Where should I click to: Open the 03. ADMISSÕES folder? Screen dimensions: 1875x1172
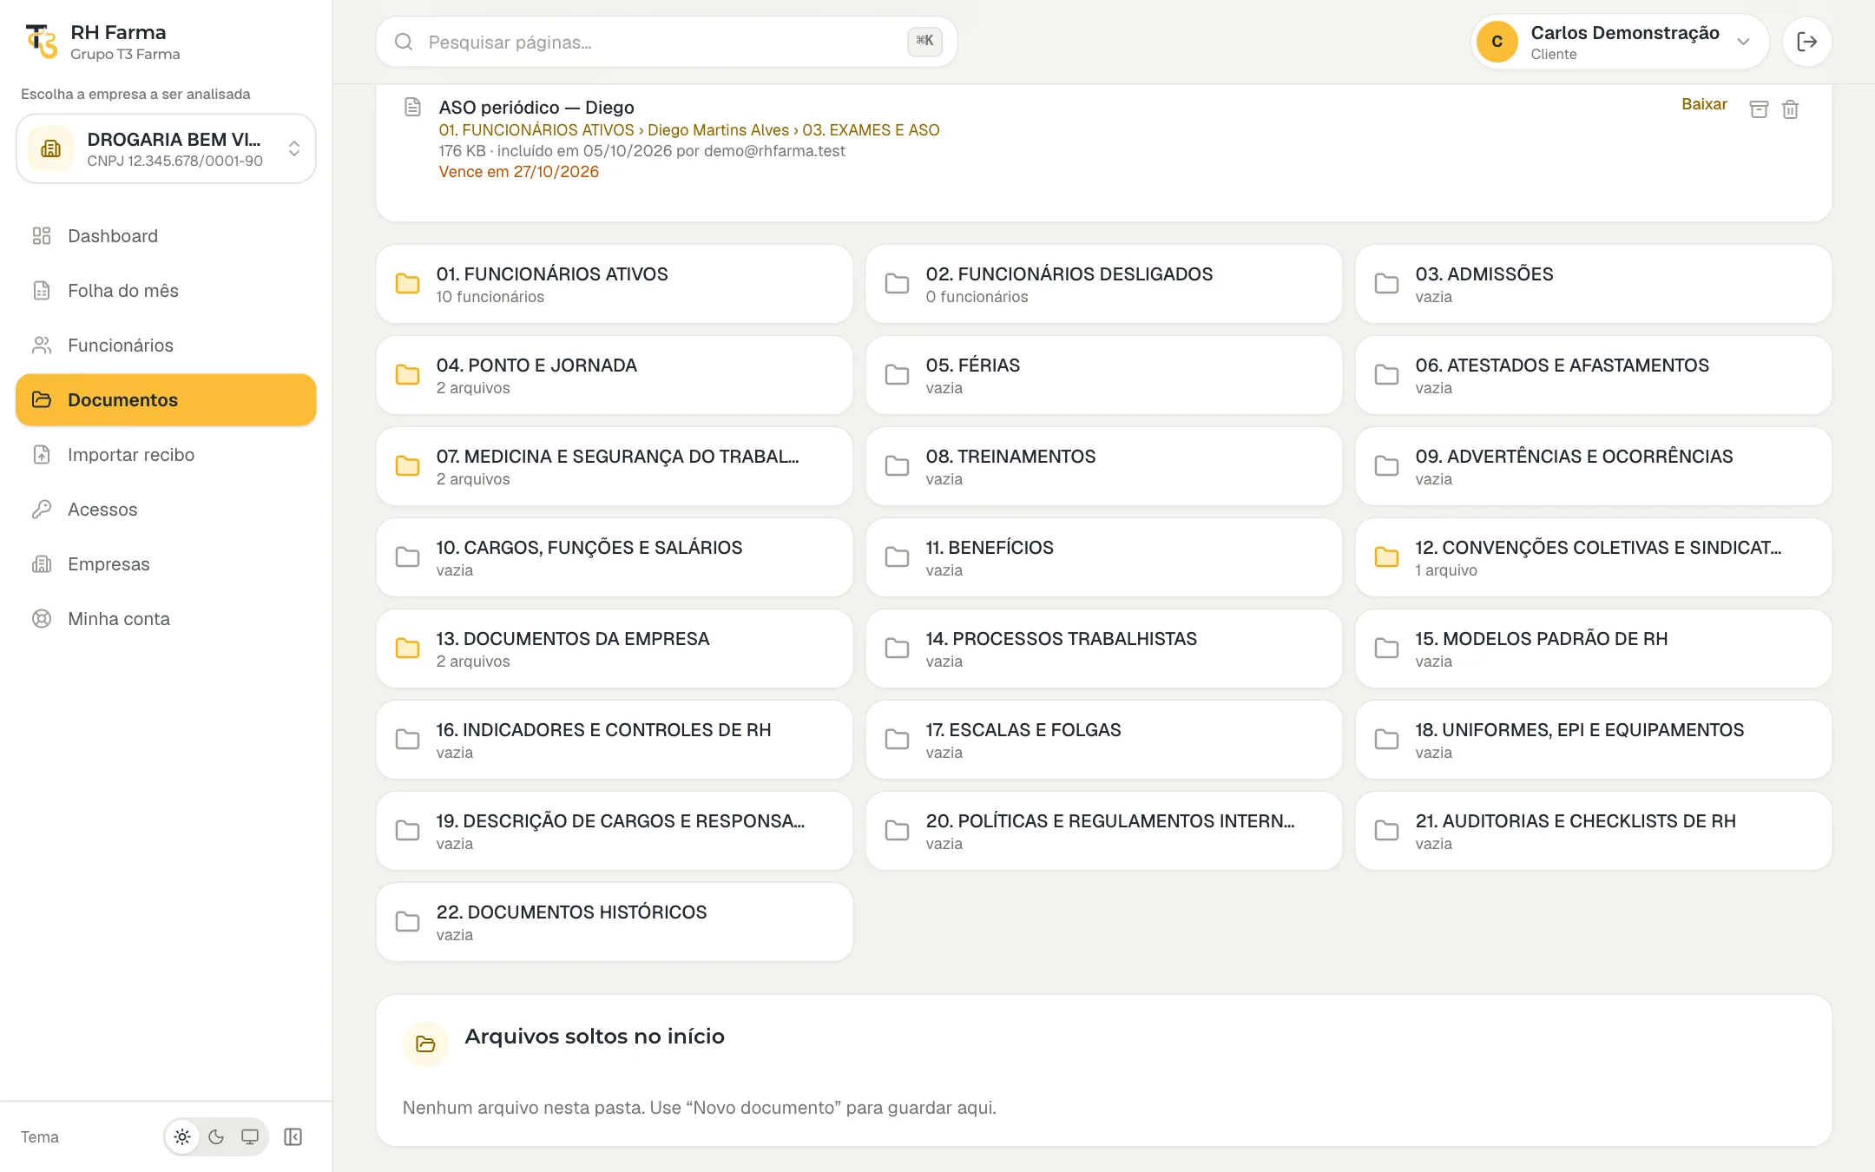tap(1593, 284)
